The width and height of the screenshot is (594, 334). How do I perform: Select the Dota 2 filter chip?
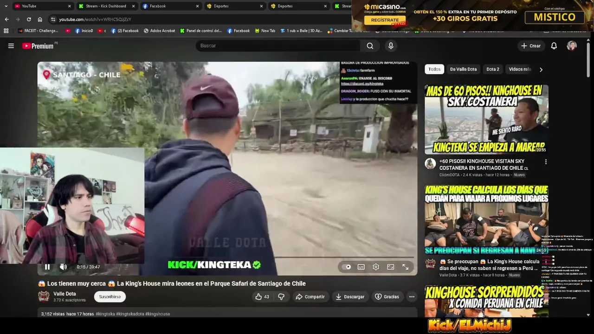coord(493,69)
